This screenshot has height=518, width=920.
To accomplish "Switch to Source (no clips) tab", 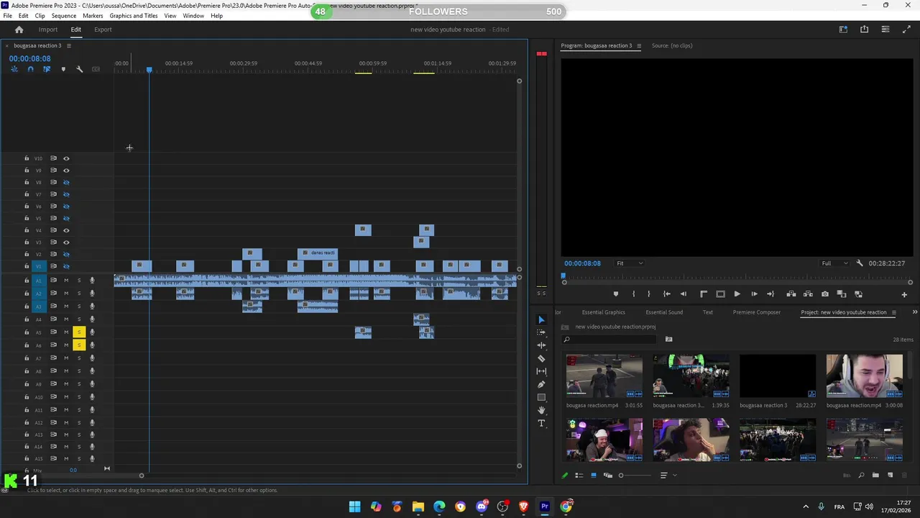I will 672,45.
